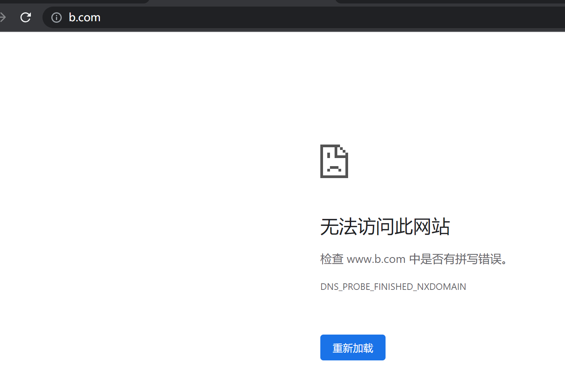Switch to the first browser tab
This screenshot has width=565, height=387.
[x=73, y=2]
